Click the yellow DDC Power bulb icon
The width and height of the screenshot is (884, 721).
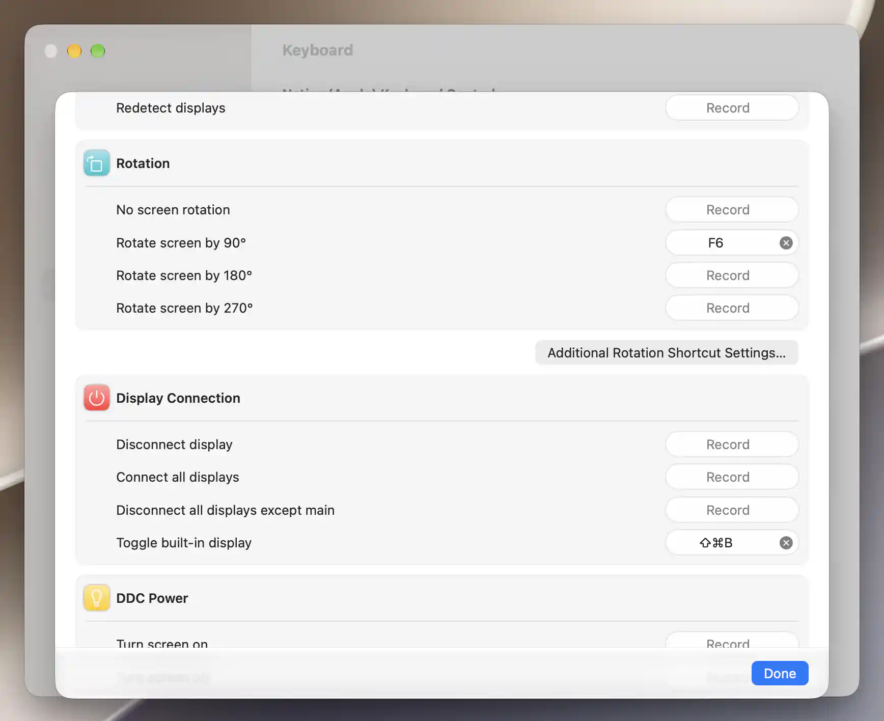(x=97, y=598)
